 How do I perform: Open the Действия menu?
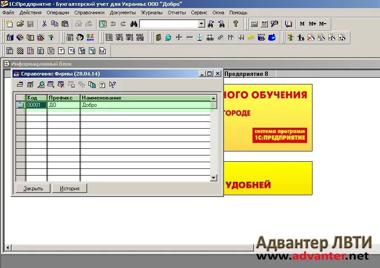coord(30,13)
